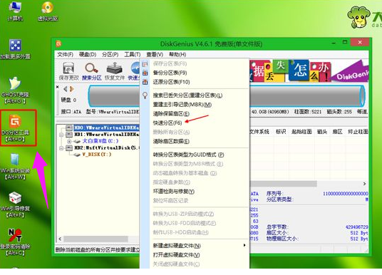Click the DiskGenius title bar logo icon
Screen dimensions: 382x275
58,43
